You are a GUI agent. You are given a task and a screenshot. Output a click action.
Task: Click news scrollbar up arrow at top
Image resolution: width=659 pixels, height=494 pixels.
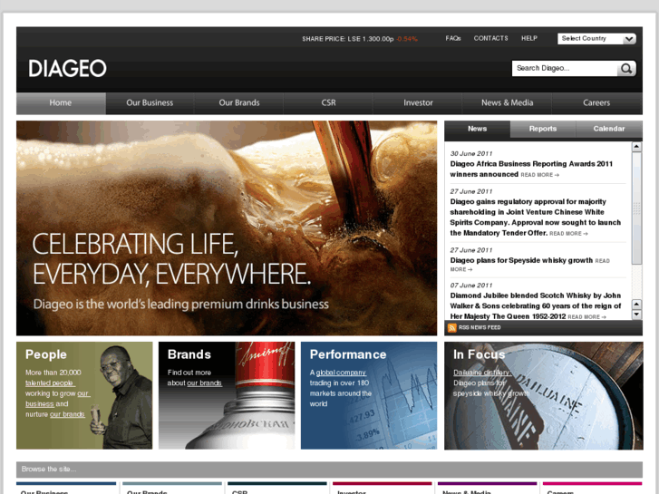pyautogui.click(x=636, y=147)
